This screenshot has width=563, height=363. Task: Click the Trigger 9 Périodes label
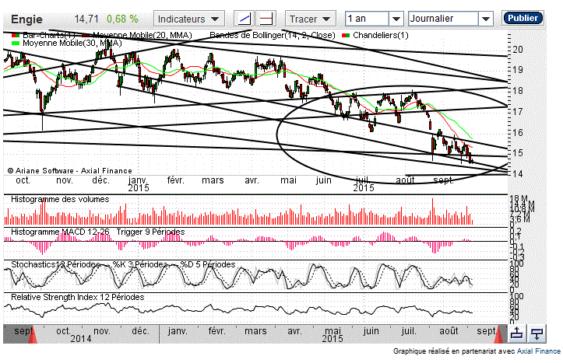tap(150, 232)
